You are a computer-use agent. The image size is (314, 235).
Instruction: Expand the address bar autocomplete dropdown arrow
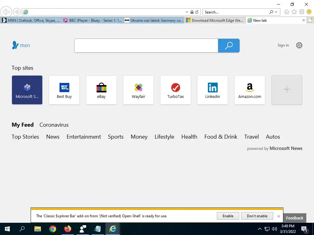tap(187, 12)
